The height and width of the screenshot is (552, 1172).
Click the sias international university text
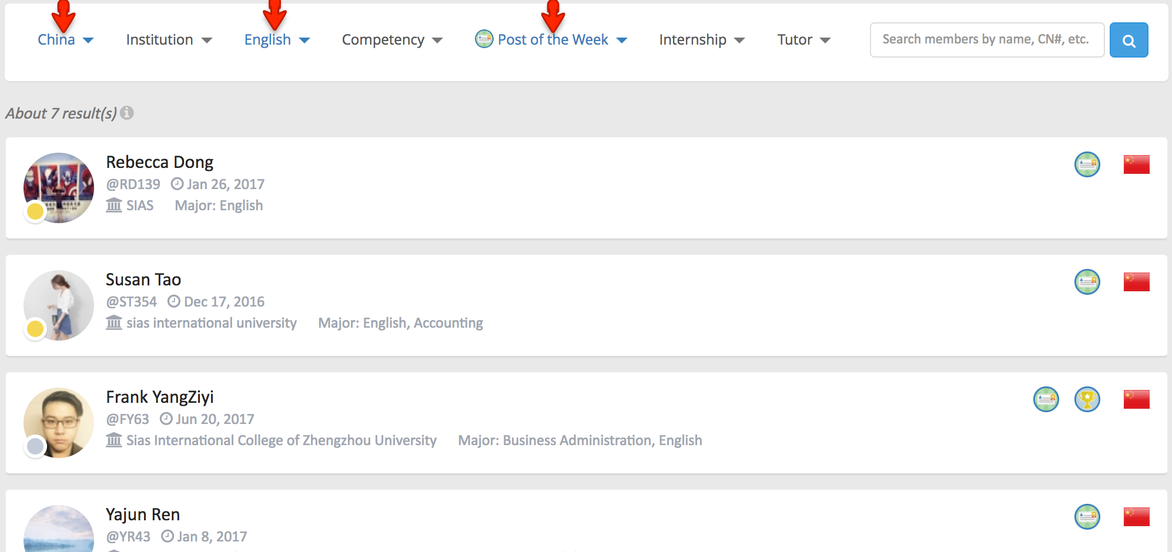(x=212, y=323)
